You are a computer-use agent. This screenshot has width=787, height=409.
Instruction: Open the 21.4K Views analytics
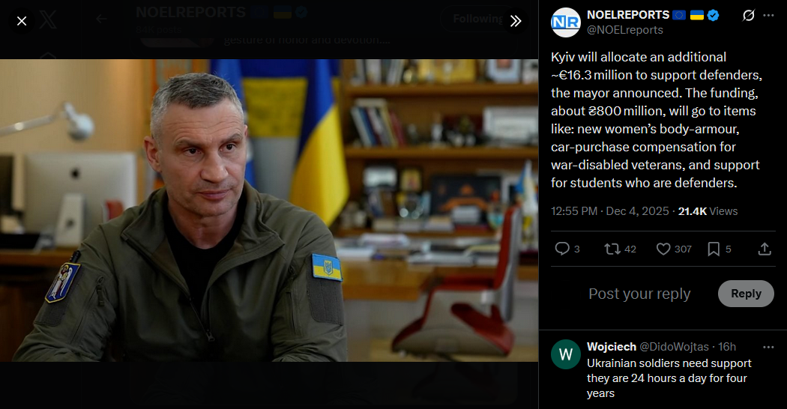click(x=708, y=211)
